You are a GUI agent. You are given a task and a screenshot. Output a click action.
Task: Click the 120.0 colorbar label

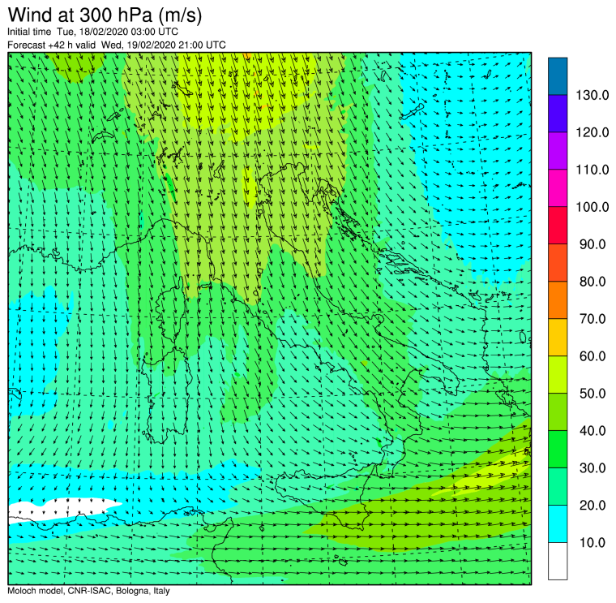592,132
